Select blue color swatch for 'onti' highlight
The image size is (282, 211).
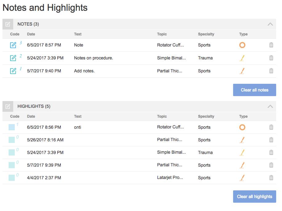coord(12,127)
